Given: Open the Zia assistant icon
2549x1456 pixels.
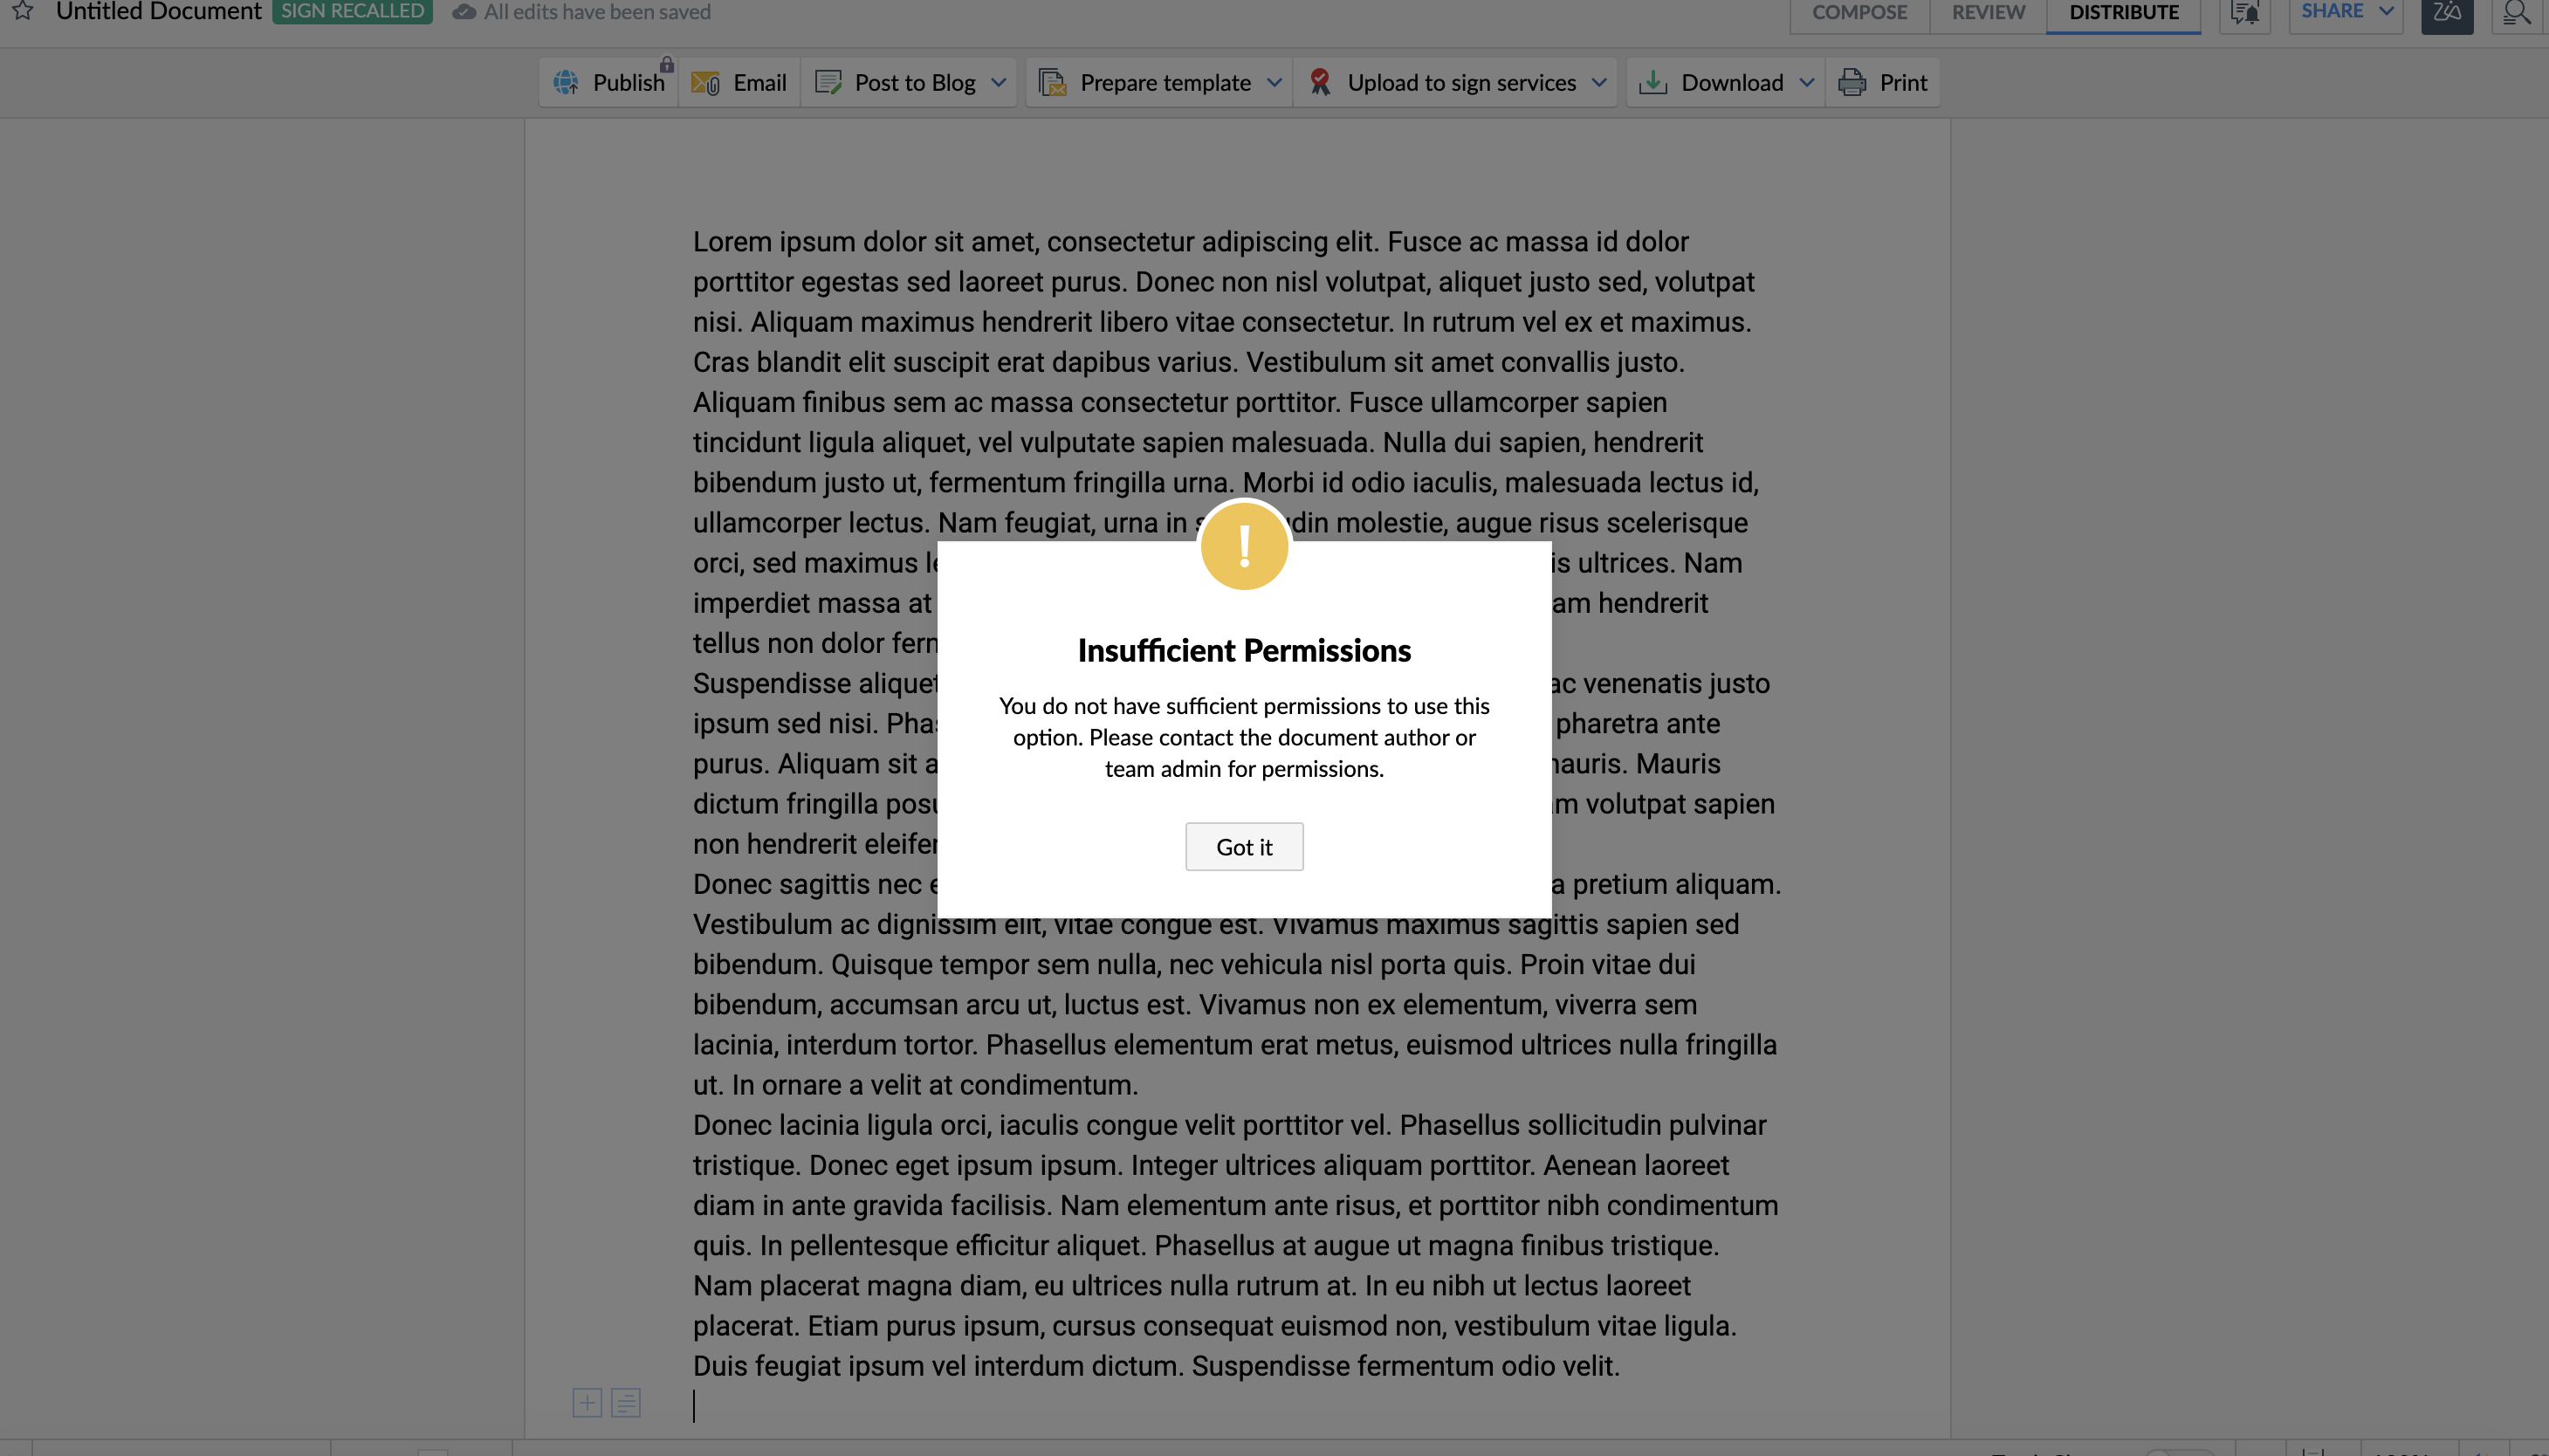Looking at the screenshot, I should pyautogui.click(x=2446, y=12).
